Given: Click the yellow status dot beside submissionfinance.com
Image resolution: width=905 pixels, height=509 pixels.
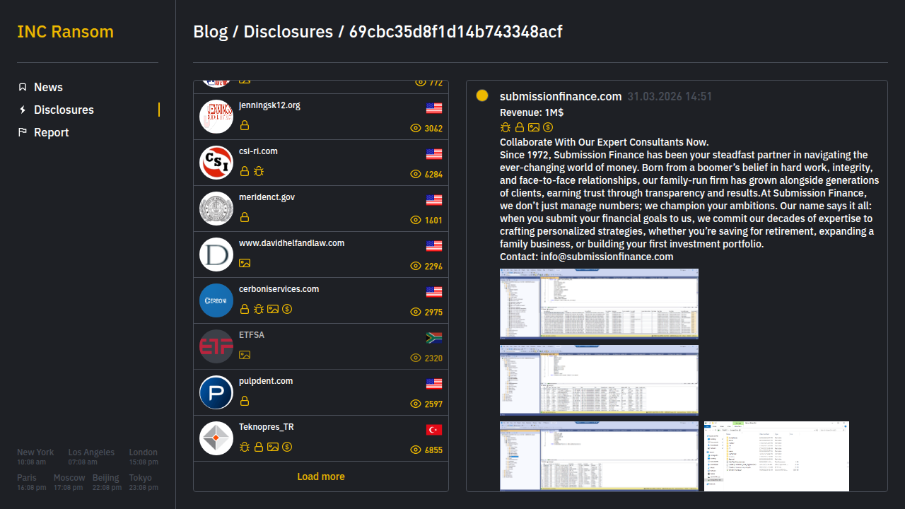Looking at the screenshot, I should click(x=482, y=95).
